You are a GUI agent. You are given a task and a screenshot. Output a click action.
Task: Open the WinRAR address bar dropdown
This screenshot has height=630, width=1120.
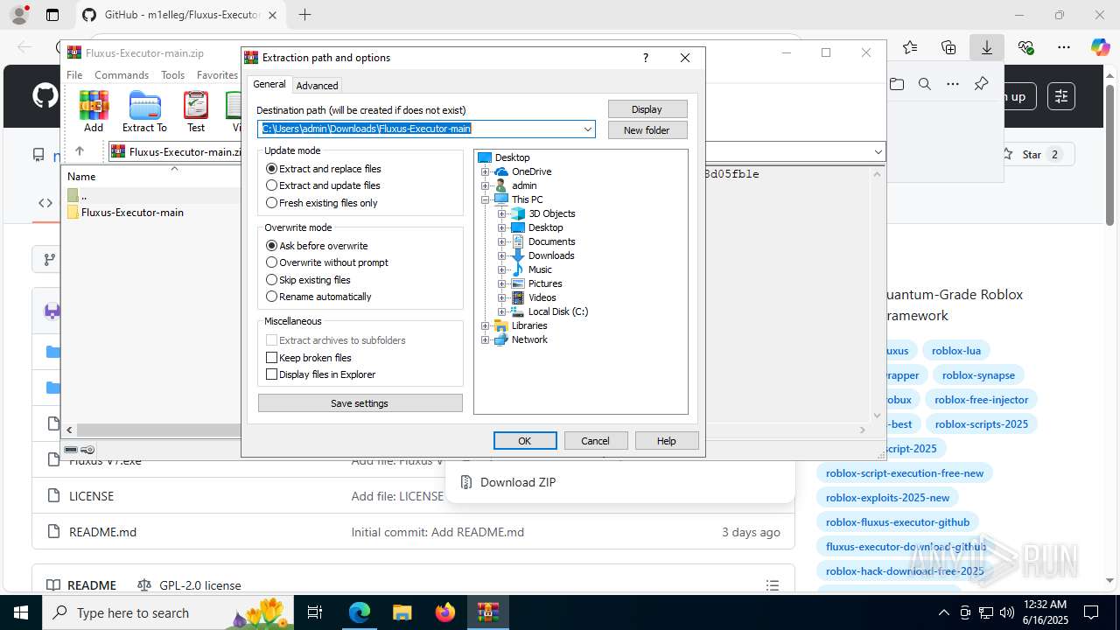click(x=878, y=151)
